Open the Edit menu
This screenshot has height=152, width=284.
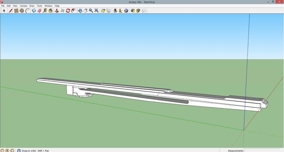click(x=9, y=6)
